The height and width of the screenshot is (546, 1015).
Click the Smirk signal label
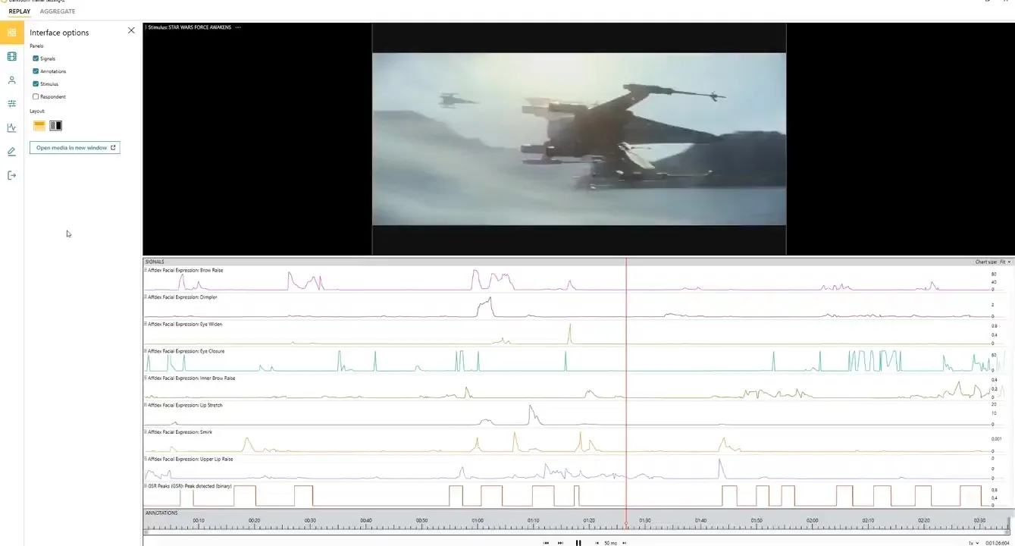[x=180, y=431]
